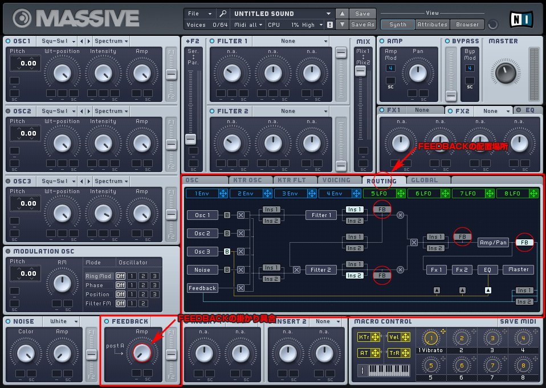Click the Save button

pos(362,14)
